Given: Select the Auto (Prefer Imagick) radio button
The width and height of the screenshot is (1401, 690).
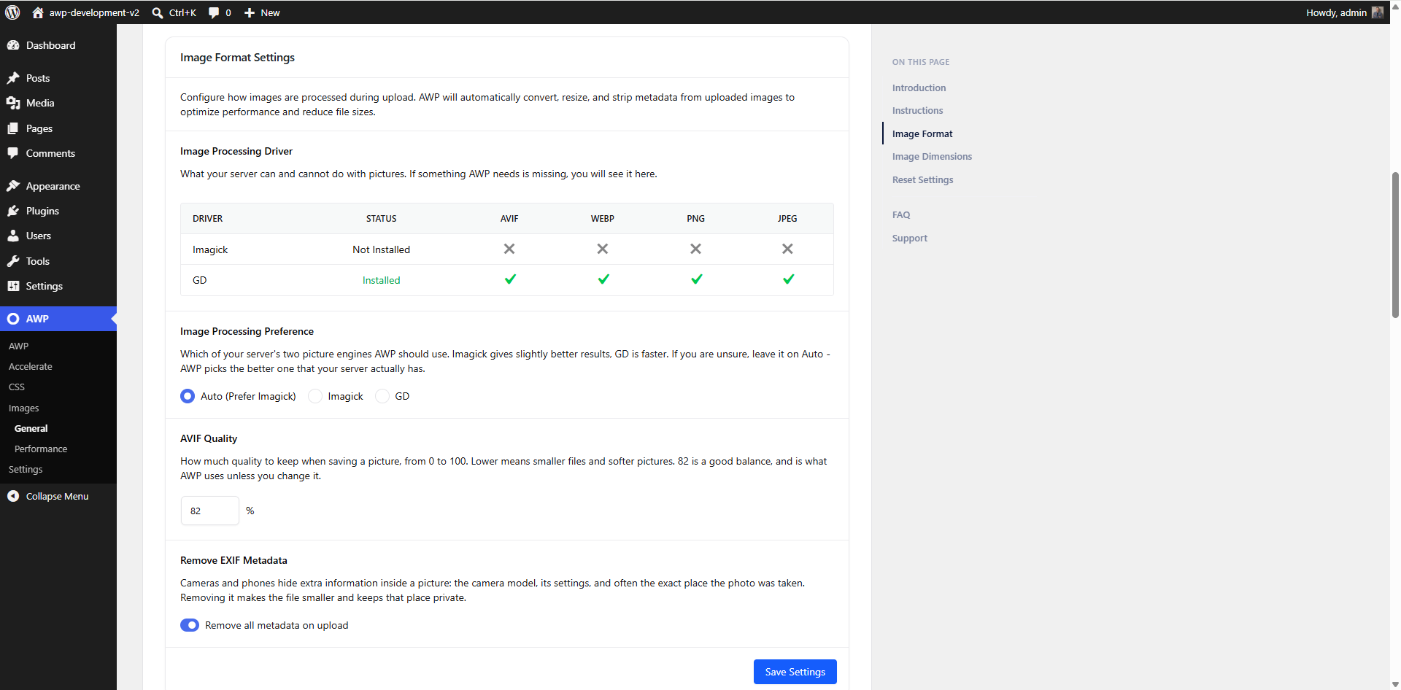Looking at the screenshot, I should pyautogui.click(x=188, y=396).
